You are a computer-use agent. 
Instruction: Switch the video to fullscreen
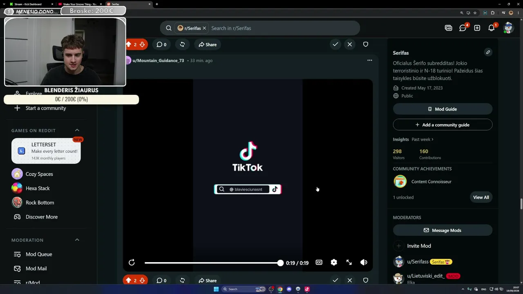click(349, 263)
